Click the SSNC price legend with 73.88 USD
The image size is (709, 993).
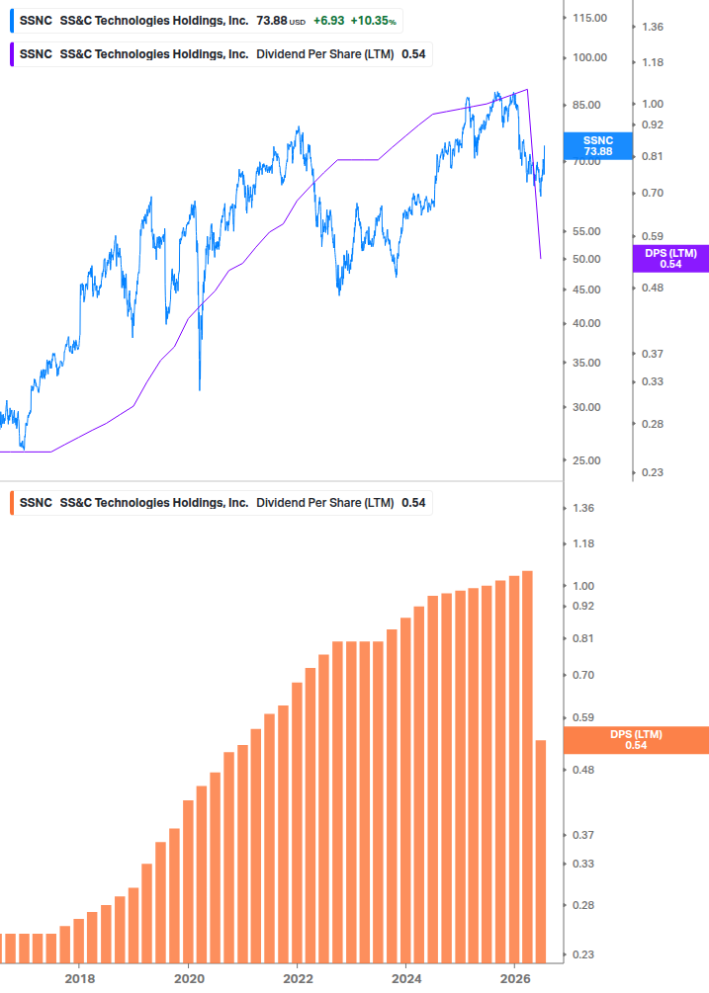click(207, 21)
